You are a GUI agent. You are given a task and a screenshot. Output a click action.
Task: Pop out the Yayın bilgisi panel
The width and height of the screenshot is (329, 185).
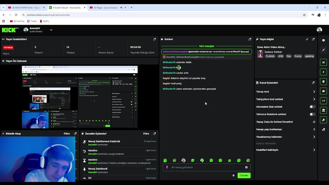pos(313,39)
